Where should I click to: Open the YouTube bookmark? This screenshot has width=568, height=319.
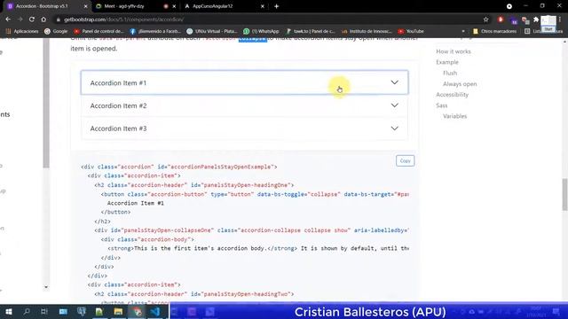[411, 32]
